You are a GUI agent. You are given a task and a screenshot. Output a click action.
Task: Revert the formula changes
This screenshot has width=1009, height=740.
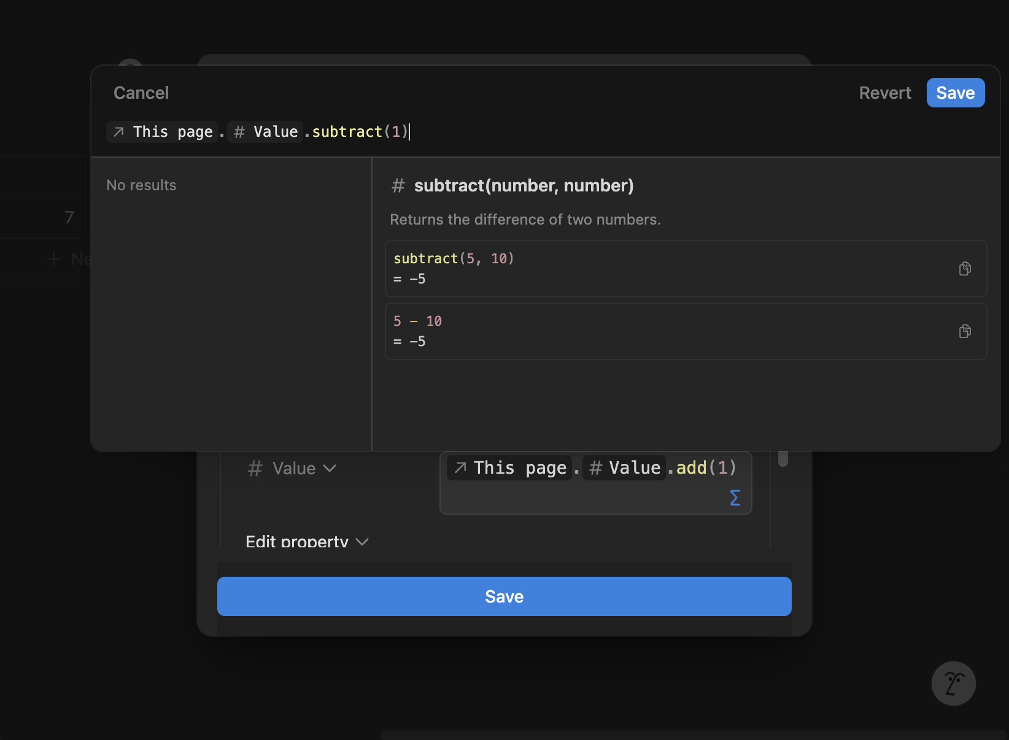coord(885,93)
